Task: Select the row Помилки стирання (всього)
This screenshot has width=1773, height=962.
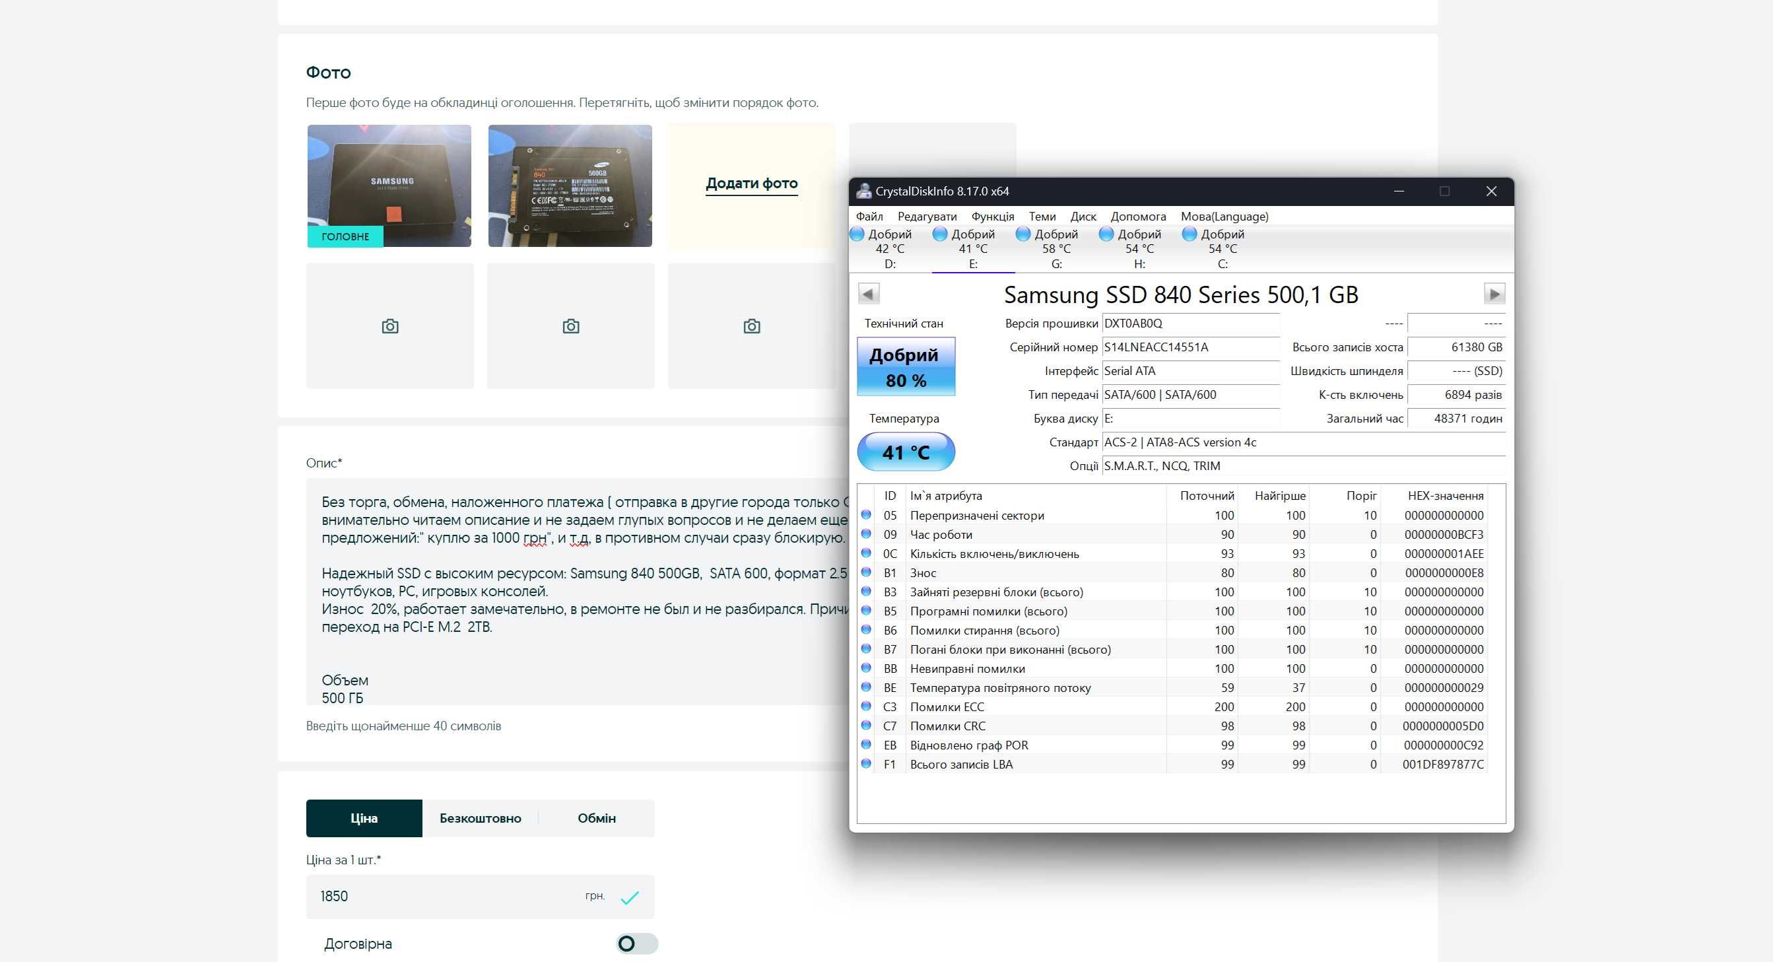Action: click(1174, 630)
